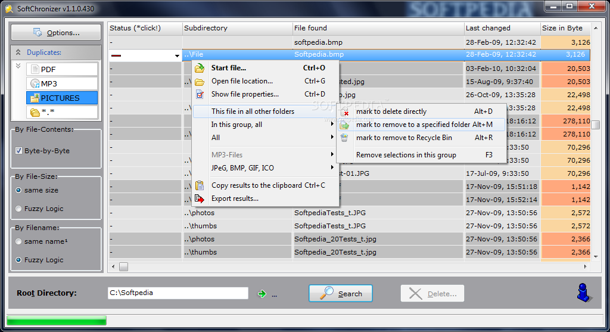Select the MP3 duplicates category
Viewport: 610px width, 332px height.
pos(62,83)
